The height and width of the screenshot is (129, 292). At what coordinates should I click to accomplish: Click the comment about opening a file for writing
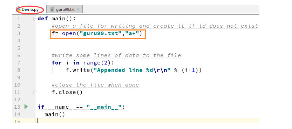155,26
